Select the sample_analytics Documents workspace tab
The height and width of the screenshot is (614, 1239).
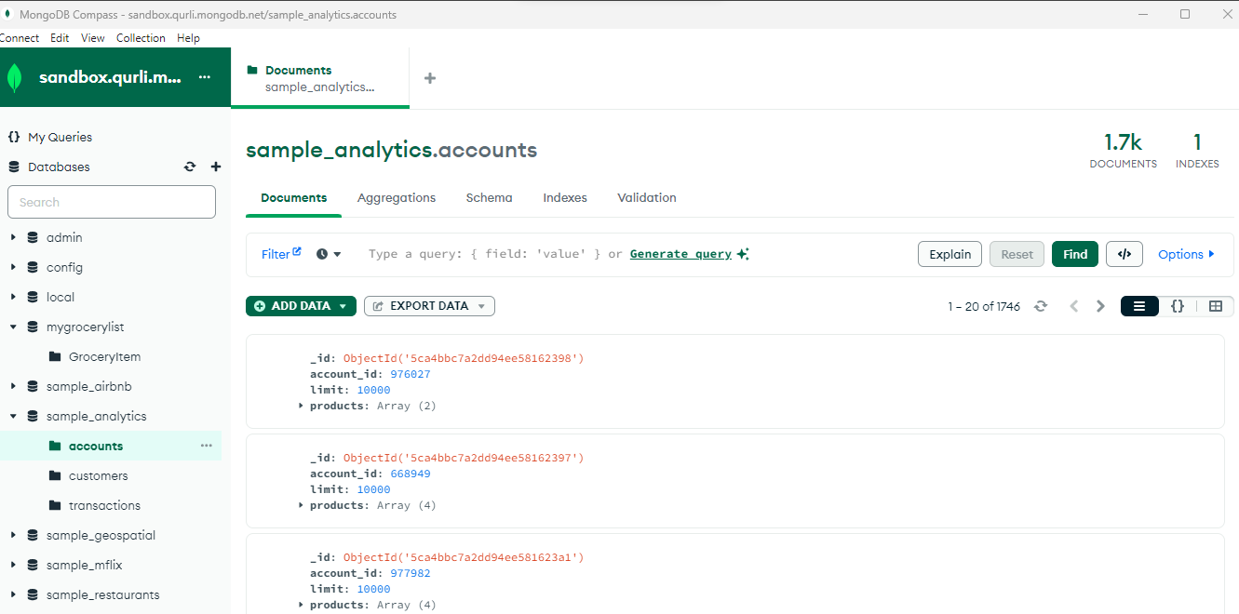[x=320, y=78]
